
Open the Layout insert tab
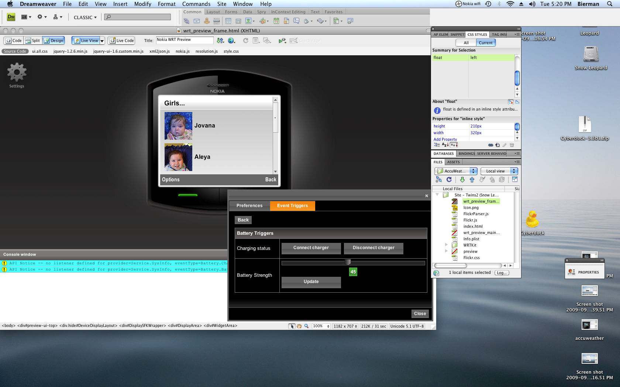point(213,12)
